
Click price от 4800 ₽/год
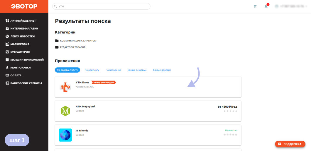[x=227, y=107]
